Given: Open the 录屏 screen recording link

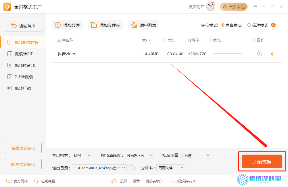Looking at the screenshot, I should [124, 181].
